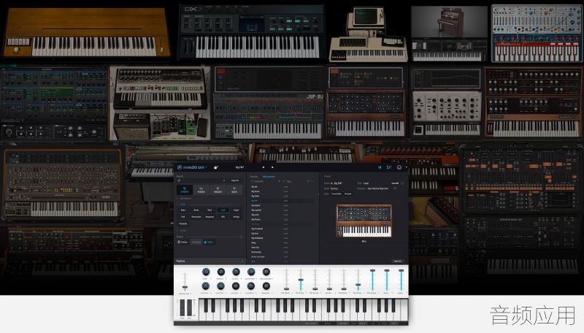Click the Cutoff knob

point(206,272)
